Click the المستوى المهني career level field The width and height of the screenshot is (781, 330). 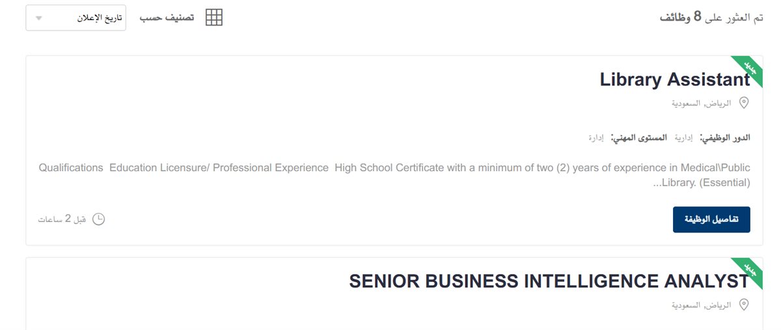click(x=628, y=138)
